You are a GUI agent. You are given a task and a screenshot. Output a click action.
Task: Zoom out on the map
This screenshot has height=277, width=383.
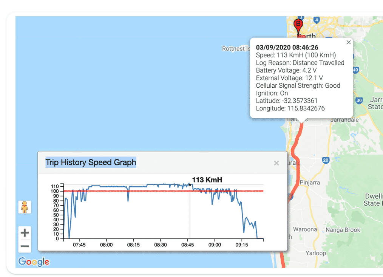pyautogui.click(x=25, y=246)
